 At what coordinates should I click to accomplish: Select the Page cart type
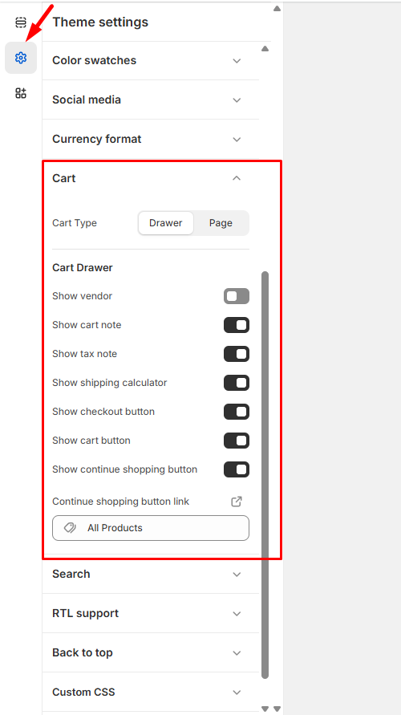221,223
